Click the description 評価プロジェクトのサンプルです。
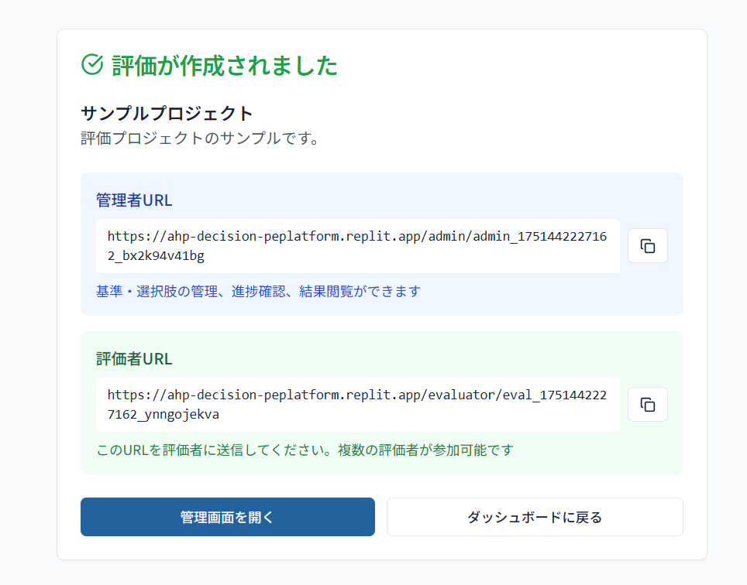Image resolution: width=747 pixels, height=585 pixels. 200,139
